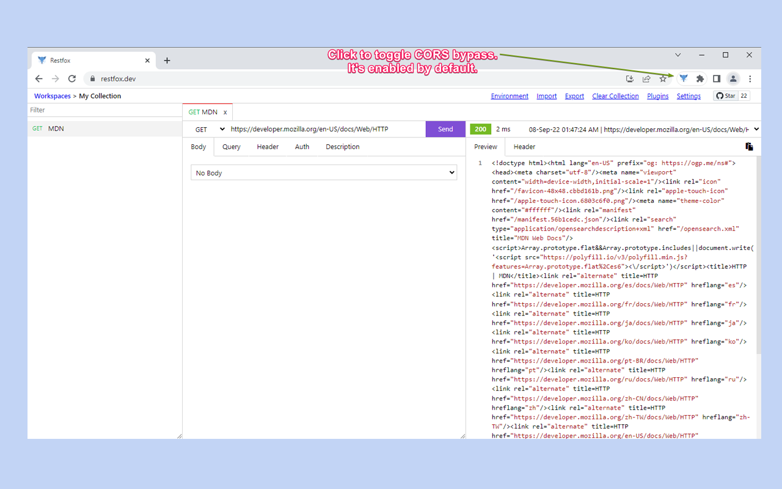Click the share page icon
The height and width of the screenshot is (489, 782).
tap(646, 78)
